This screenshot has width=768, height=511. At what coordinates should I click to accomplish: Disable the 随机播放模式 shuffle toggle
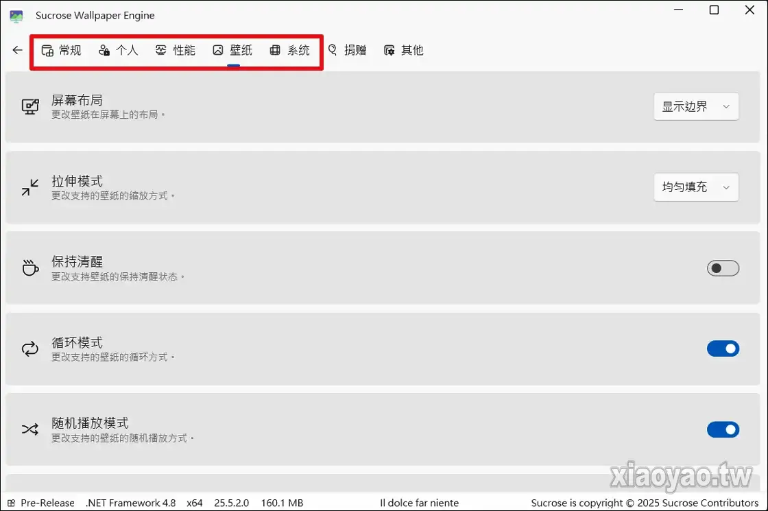click(723, 429)
